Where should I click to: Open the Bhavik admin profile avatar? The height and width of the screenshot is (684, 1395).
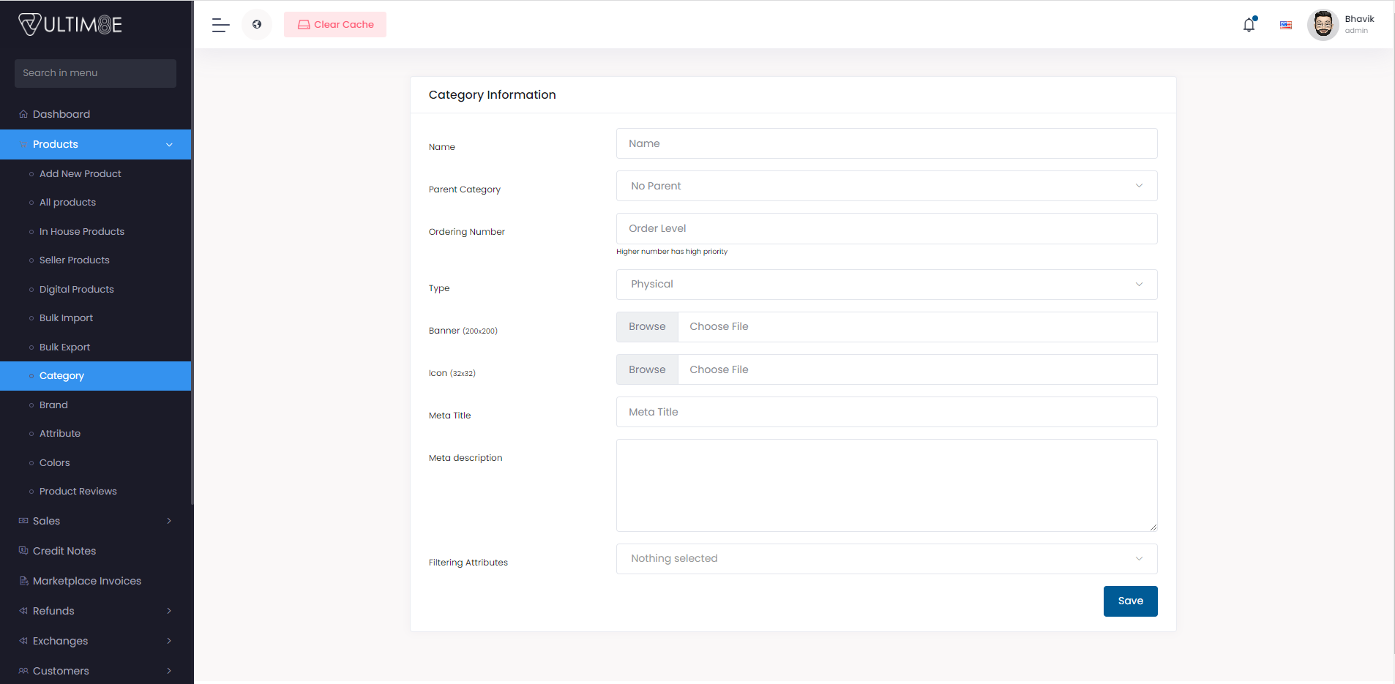(1323, 25)
